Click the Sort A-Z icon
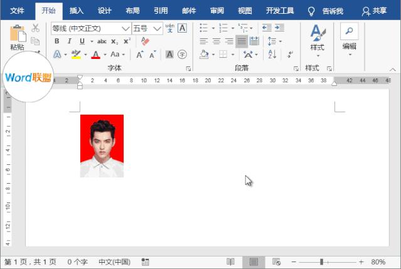Image resolution: width=401 pixels, height=269 pixels. click(272, 55)
